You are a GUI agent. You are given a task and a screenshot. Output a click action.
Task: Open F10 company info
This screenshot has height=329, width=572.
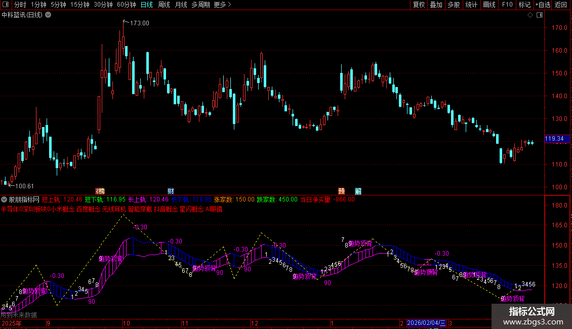507,5
